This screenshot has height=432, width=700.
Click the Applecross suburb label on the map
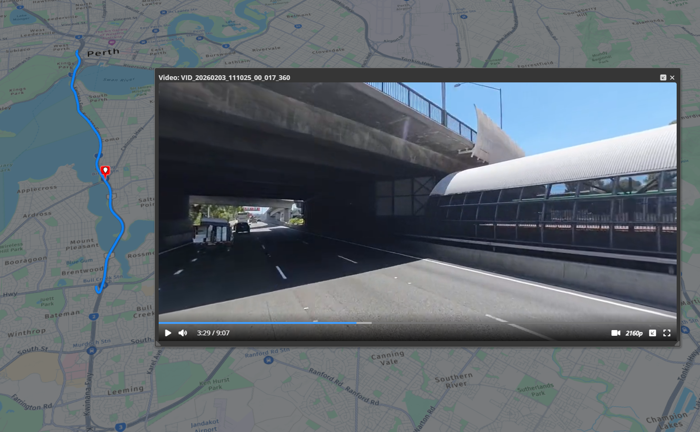[x=37, y=189]
